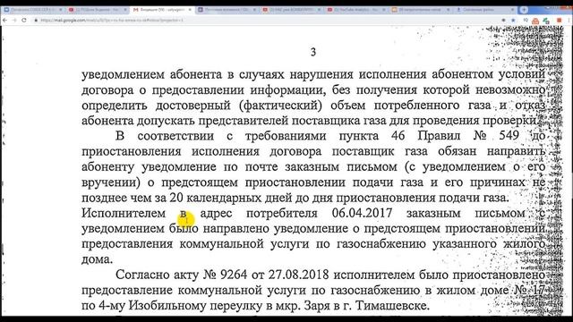Switch to the YouTube Analytics tab
The image size is (573, 322).
pyautogui.click(x=356, y=10)
